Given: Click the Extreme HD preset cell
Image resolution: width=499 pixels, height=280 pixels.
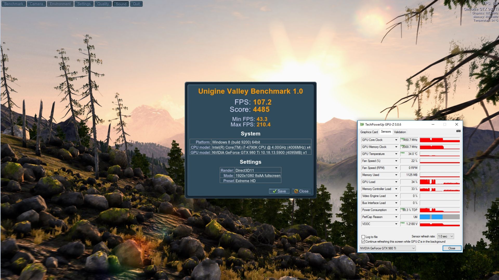Looking at the screenshot, I should pos(258,181).
